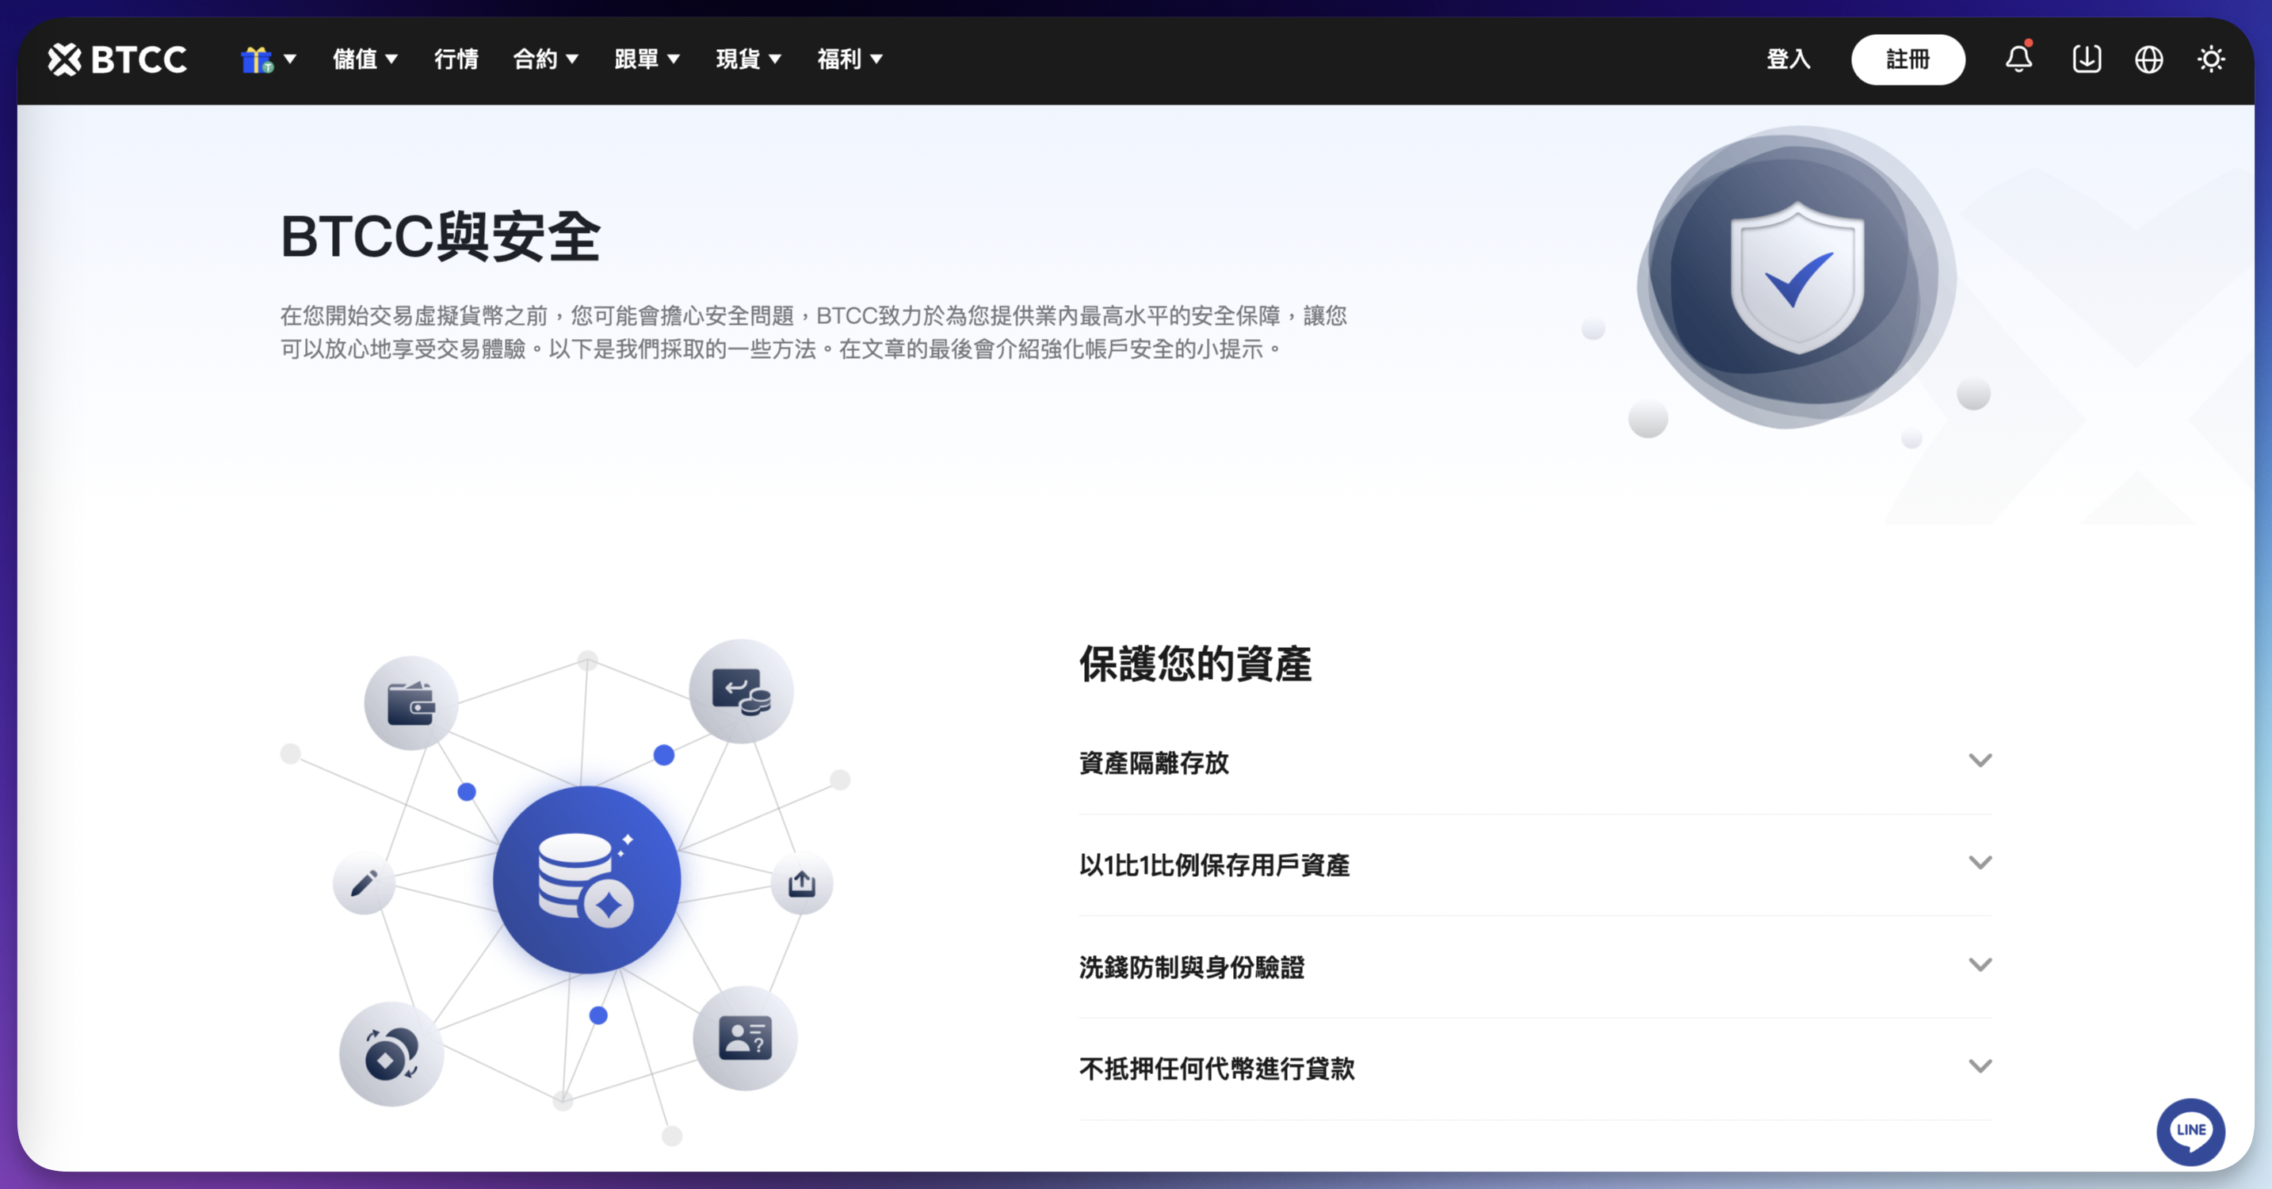
Task: Click the wallet icon in diagram
Action: (x=411, y=703)
